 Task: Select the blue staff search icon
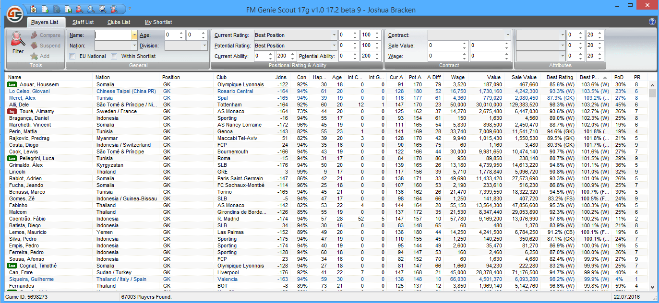pos(91,9)
